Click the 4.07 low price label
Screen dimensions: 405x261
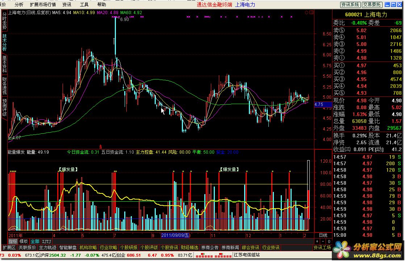click(16, 138)
